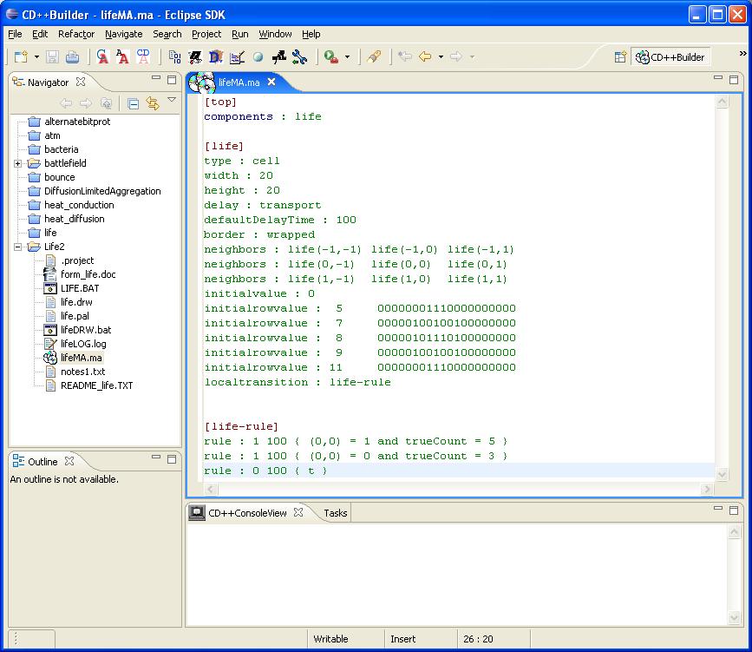Select README_life.TXT file
This screenshot has height=652, width=752.
pos(96,385)
